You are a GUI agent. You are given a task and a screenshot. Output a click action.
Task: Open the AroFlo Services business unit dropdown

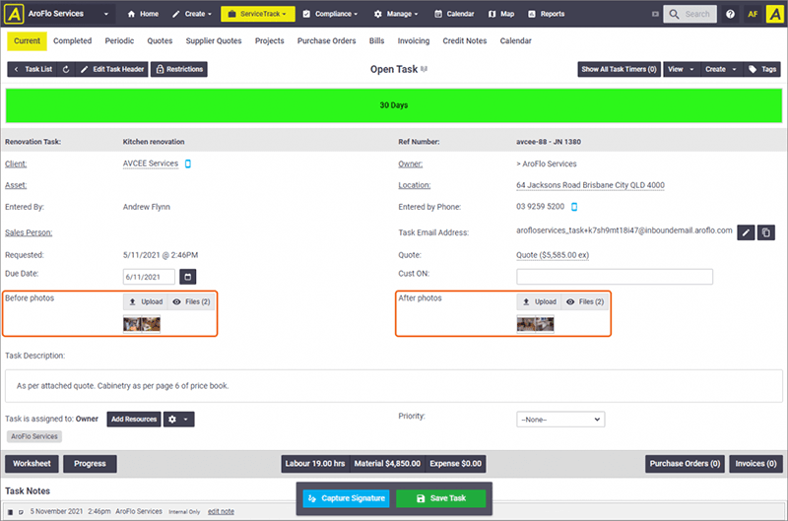68,14
